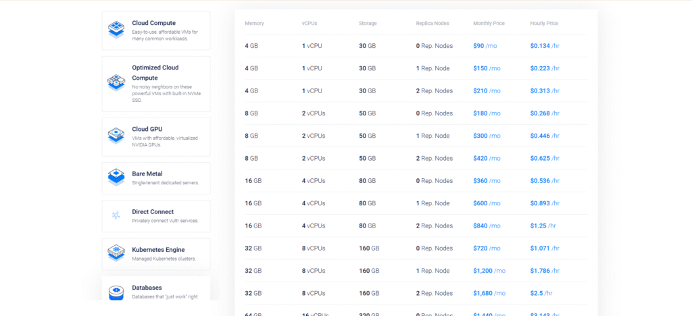Click the Cloud Compute stacked-layers icon

[x=116, y=30]
